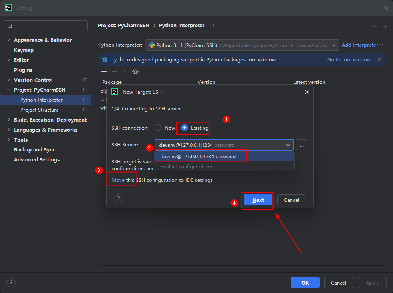
Task: Toggle the eye icon above the package list
Action: pos(135,71)
